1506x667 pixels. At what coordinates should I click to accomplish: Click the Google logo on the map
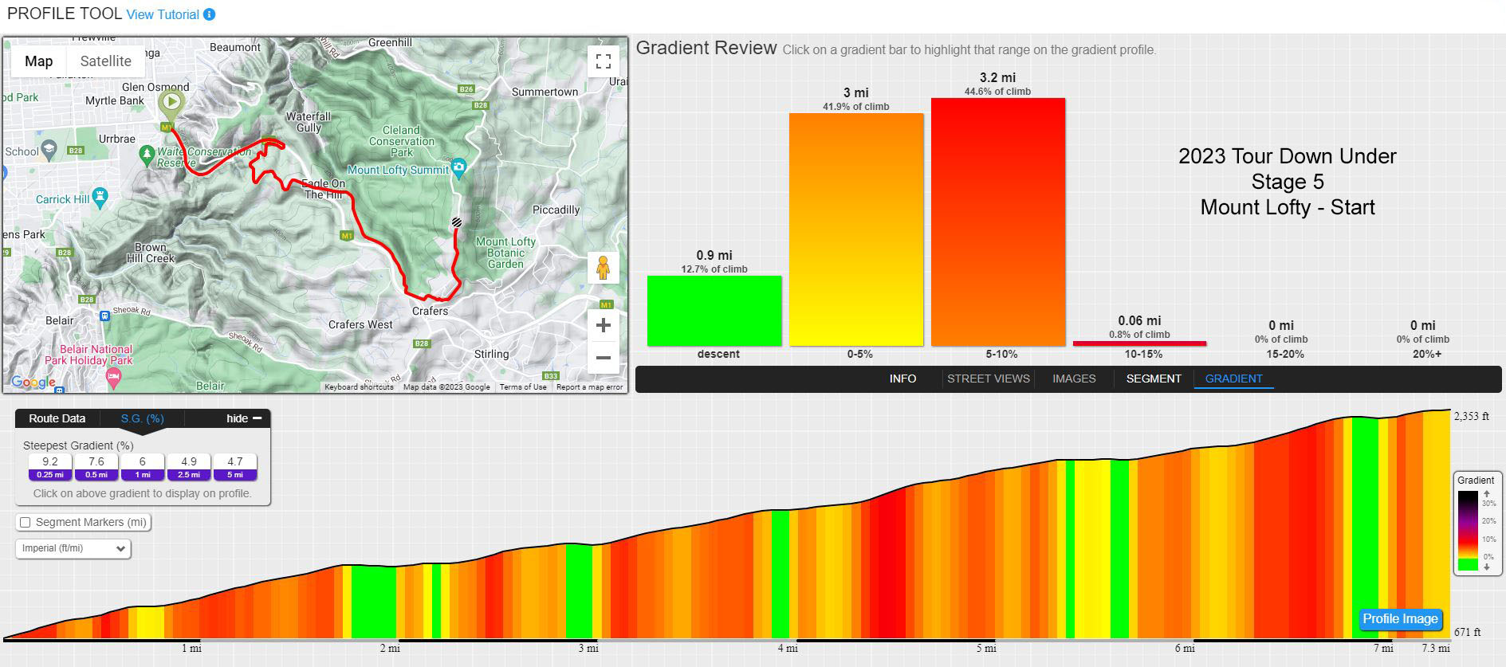click(33, 383)
